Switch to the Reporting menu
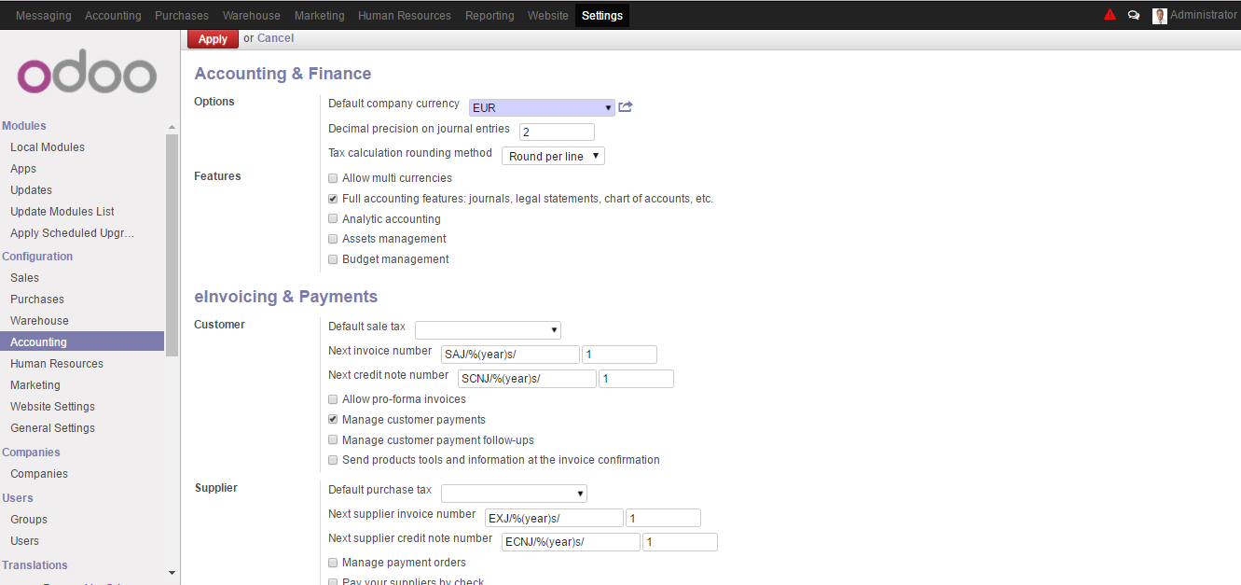 490,14
